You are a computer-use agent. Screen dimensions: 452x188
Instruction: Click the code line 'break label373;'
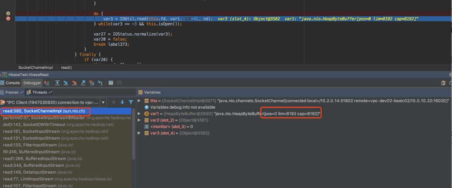pos(112,44)
